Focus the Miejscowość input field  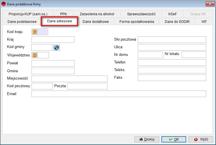pyautogui.click(x=69, y=79)
